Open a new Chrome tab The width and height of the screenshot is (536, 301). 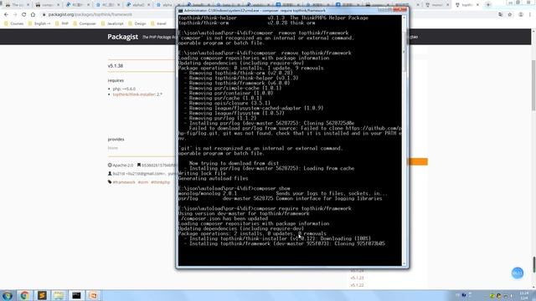click(488, 5)
